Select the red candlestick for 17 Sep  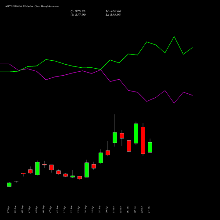pos(51,167)
